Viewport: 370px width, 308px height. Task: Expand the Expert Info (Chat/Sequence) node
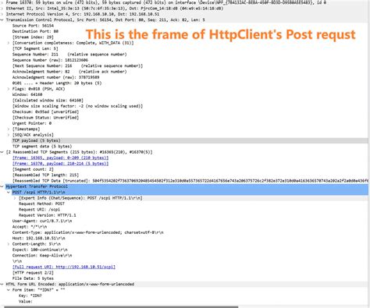15,198
